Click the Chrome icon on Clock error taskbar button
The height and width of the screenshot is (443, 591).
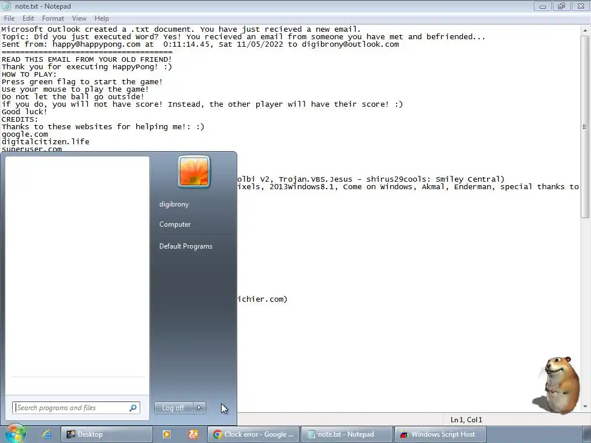(218, 434)
